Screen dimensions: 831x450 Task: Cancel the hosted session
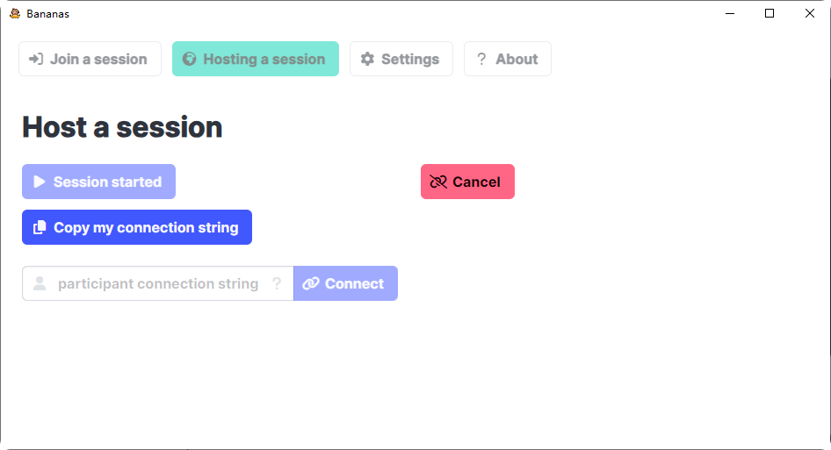point(467,182)
